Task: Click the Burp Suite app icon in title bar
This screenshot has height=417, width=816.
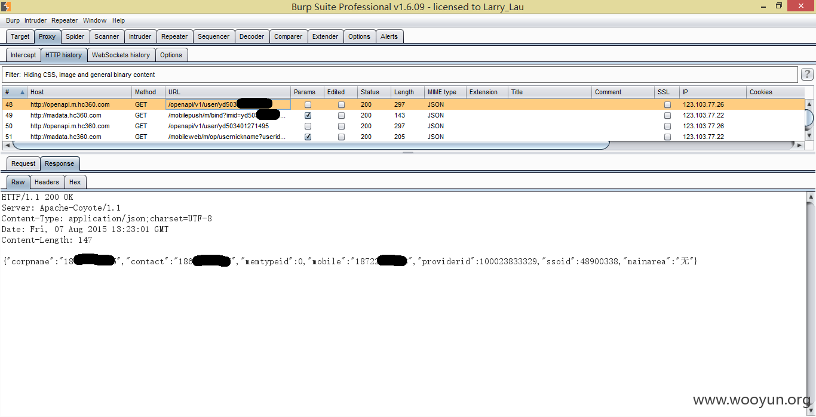Action: (x=5, y=7)
